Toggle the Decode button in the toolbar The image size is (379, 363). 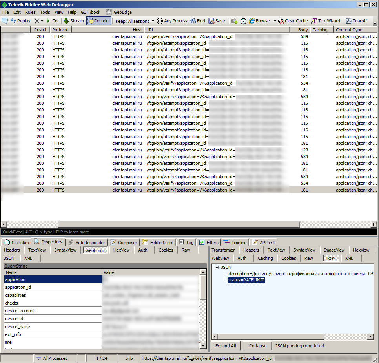(98, 21)
